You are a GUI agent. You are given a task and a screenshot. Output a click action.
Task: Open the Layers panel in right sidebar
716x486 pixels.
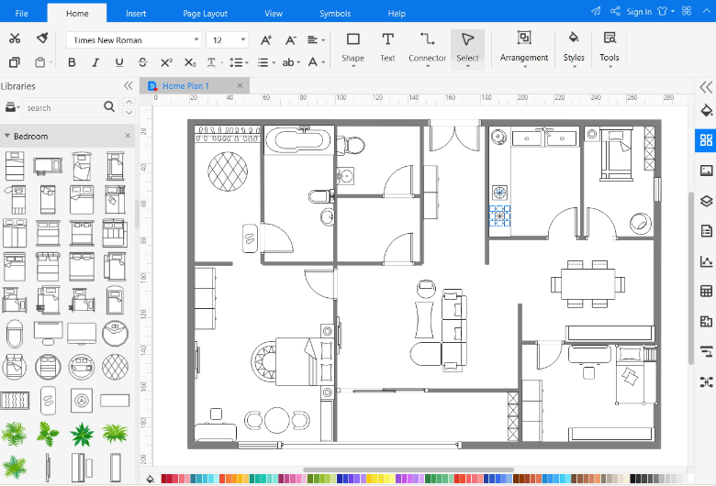(x=706, y=201)
